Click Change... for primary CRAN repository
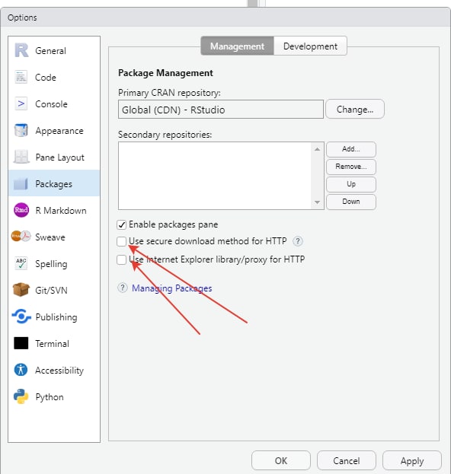This screenshot has width=451, height=474. [355, 109]
